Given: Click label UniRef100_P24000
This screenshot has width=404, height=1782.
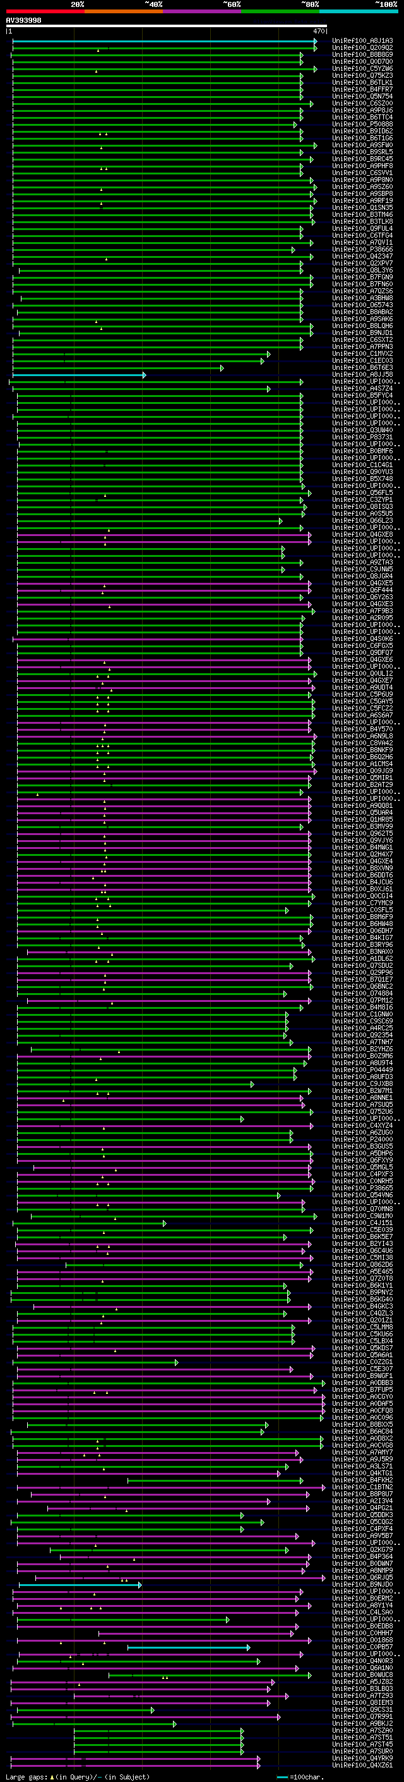Looking at the screenshot, I should [362, 1139].
